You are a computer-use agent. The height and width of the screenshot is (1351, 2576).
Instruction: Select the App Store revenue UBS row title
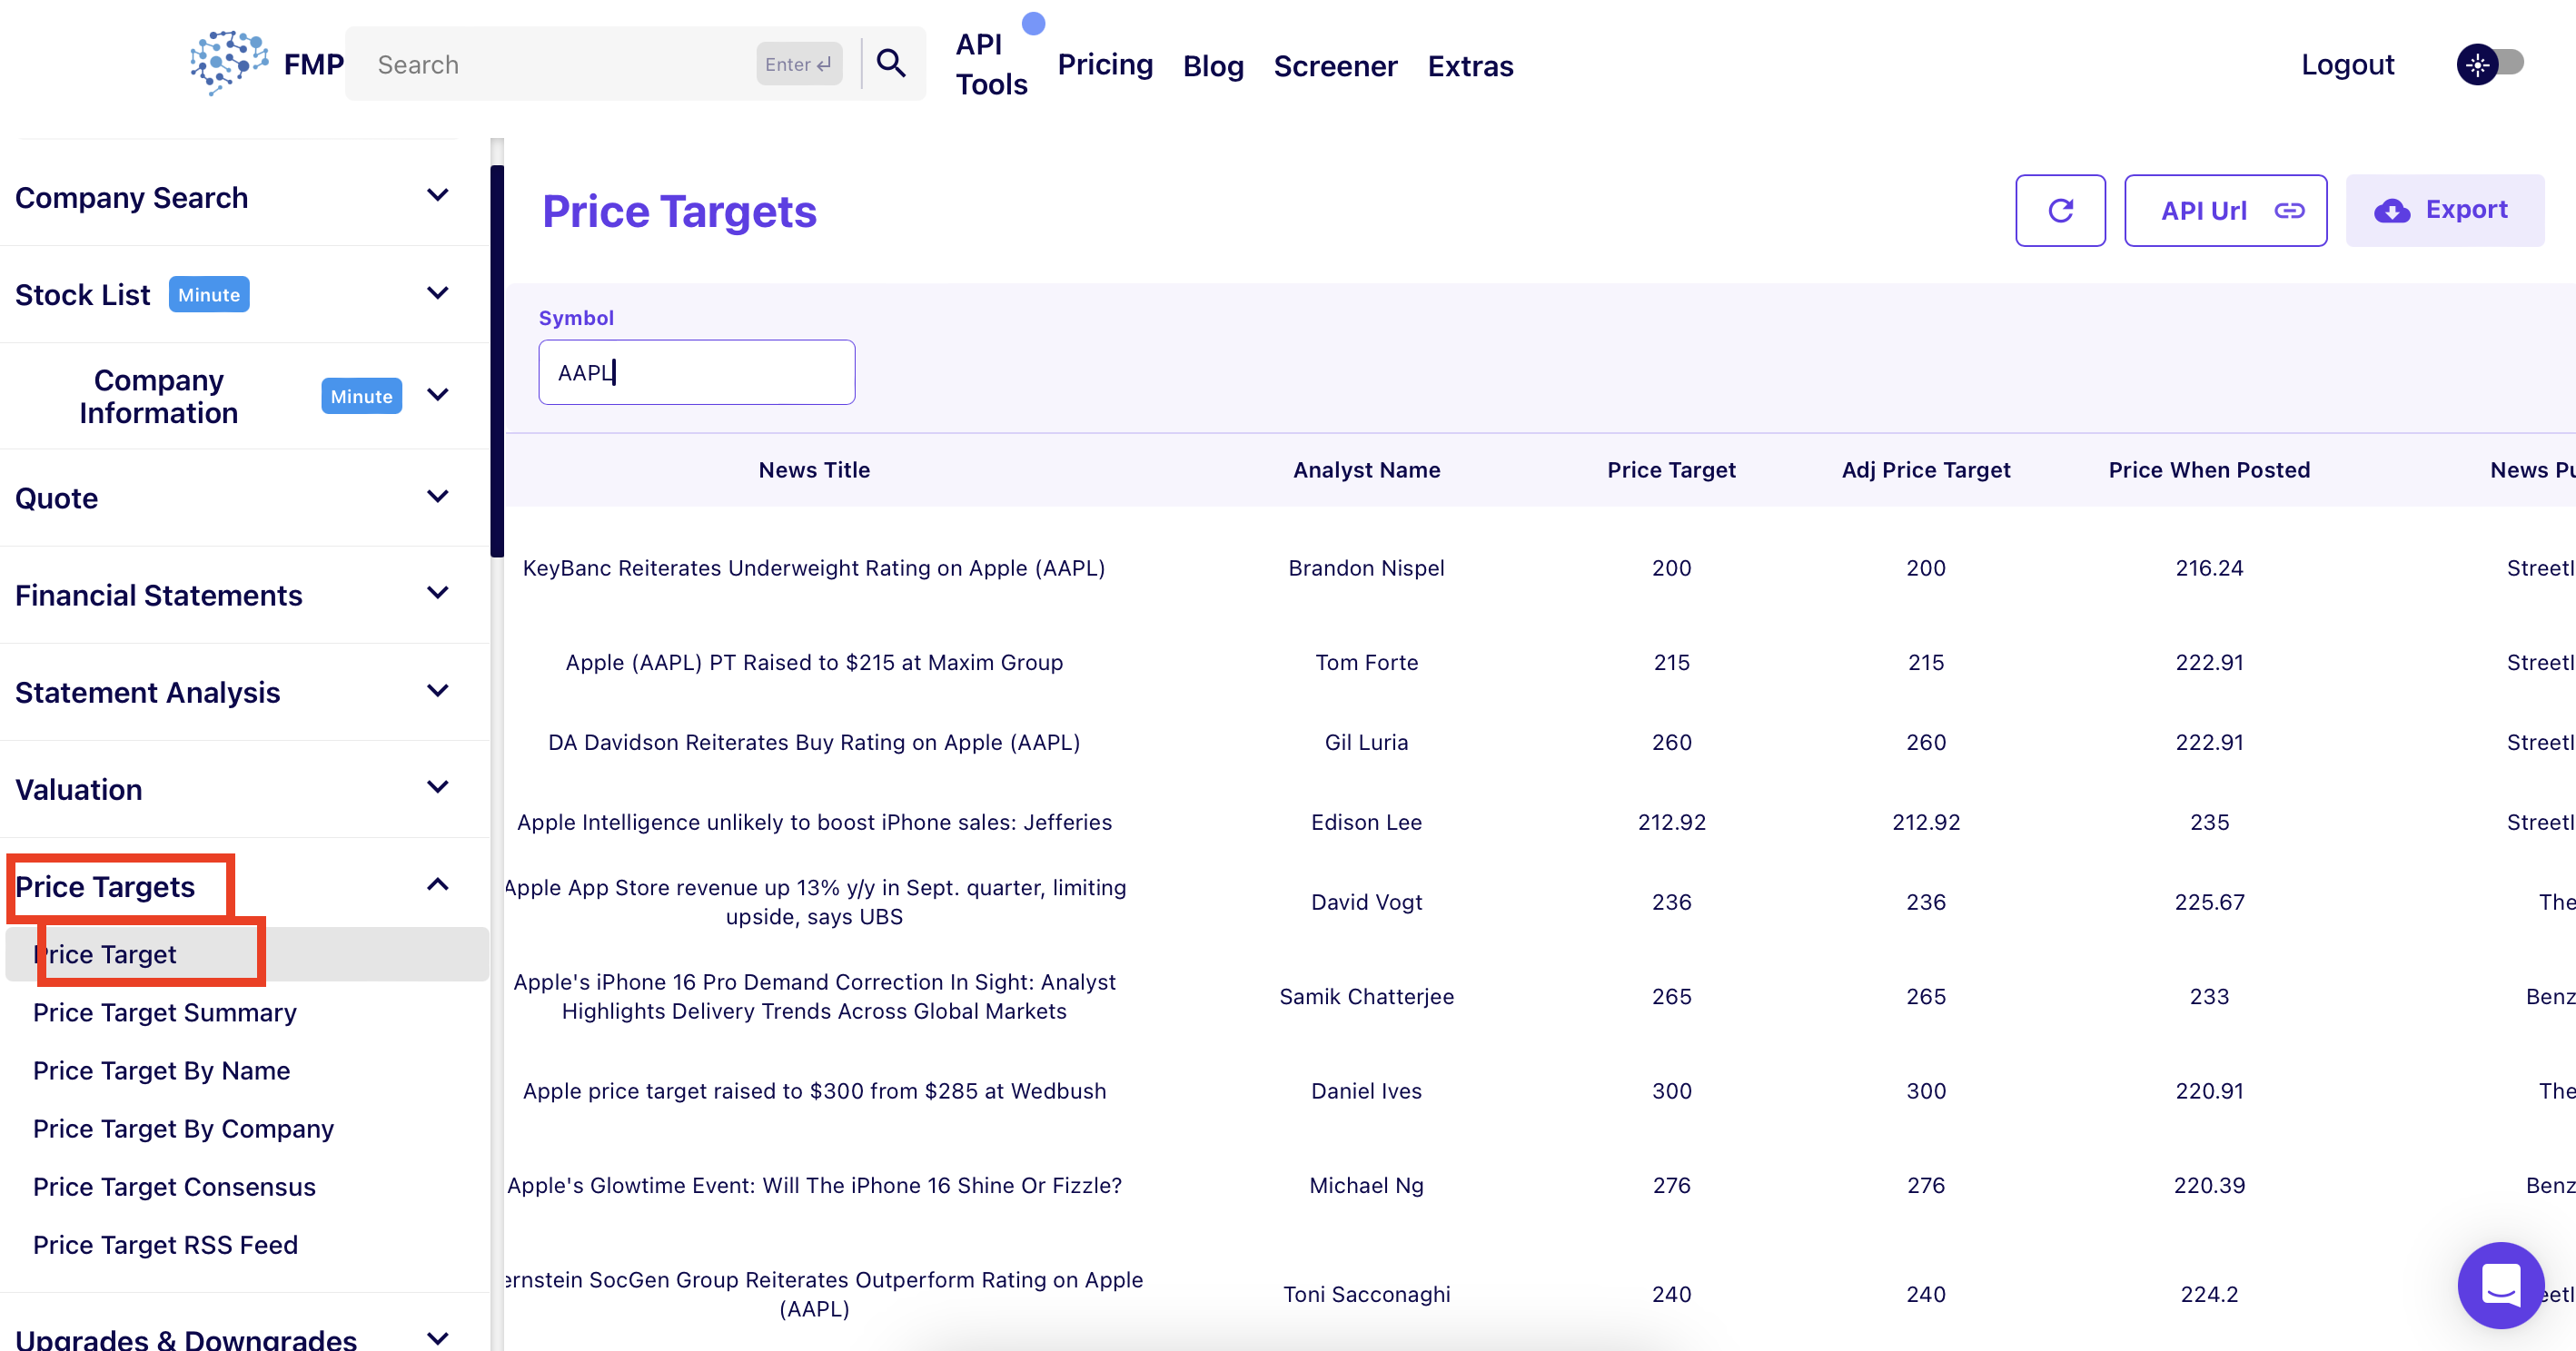click(x=814, y=902)
